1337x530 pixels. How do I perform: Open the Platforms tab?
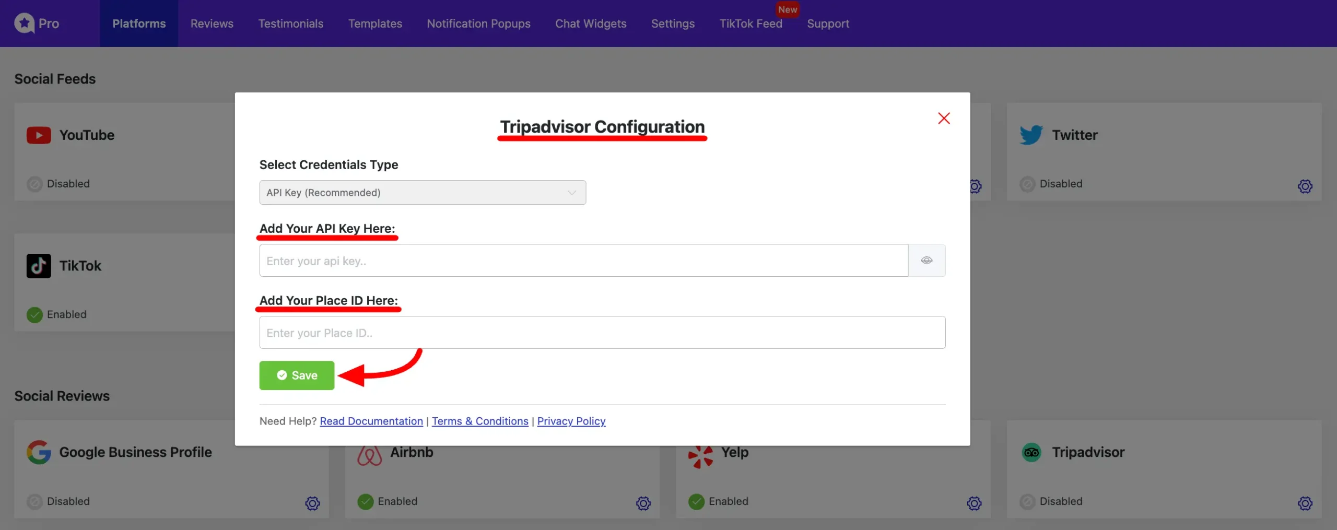point(139,23)
